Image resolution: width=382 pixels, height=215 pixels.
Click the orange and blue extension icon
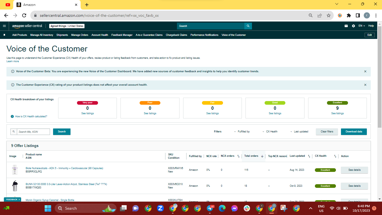[340, 15]
